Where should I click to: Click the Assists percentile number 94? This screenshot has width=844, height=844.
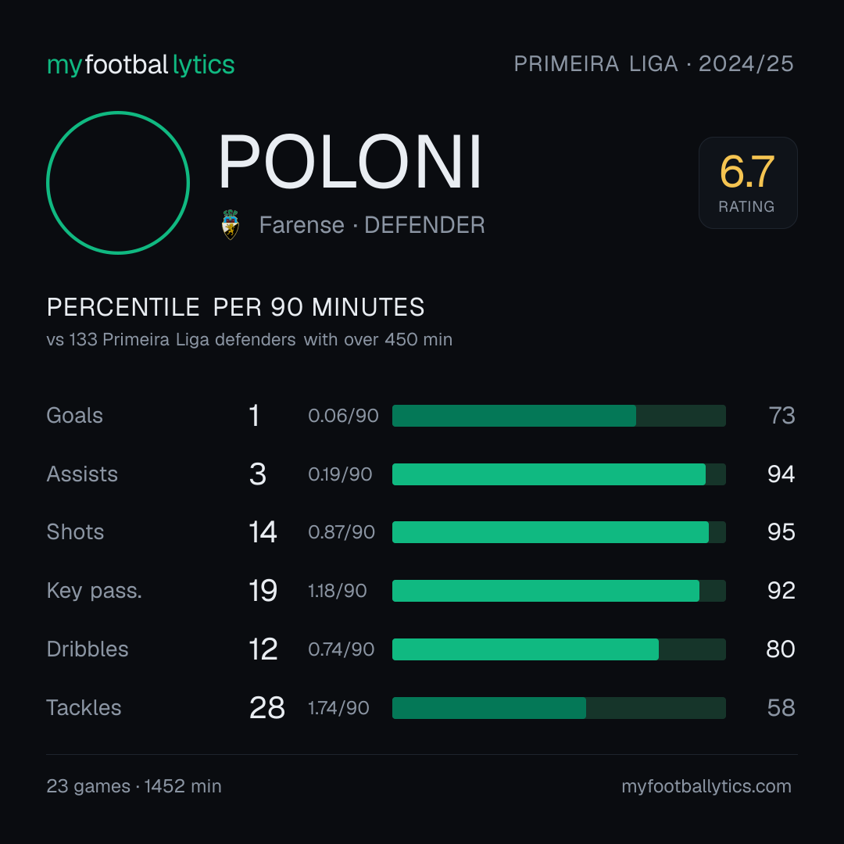pyautogui.click(x=781, y=474)
